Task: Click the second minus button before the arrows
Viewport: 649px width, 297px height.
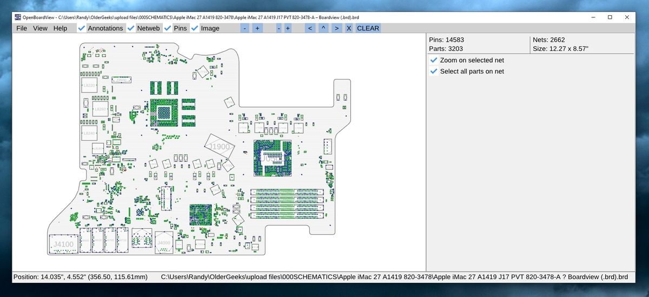Action: [279, 28]
